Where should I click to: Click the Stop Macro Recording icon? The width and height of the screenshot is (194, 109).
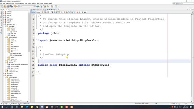(79, 12)
